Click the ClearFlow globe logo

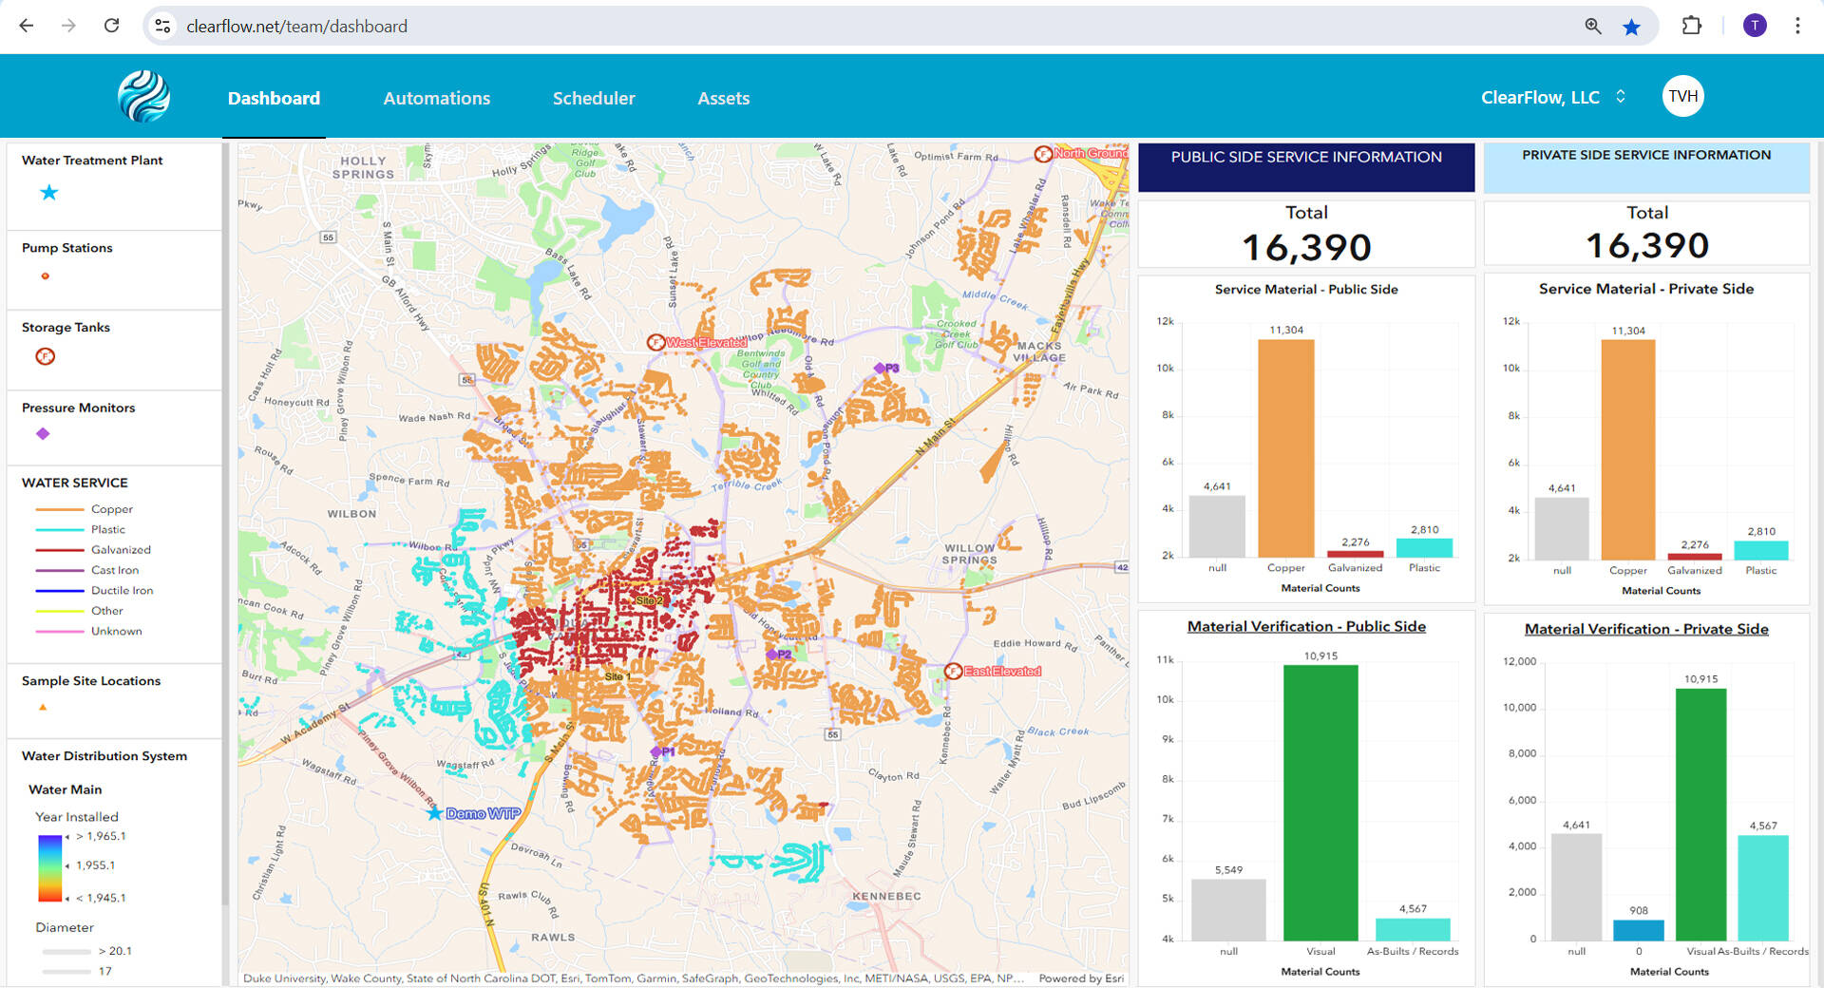point(144,96)
